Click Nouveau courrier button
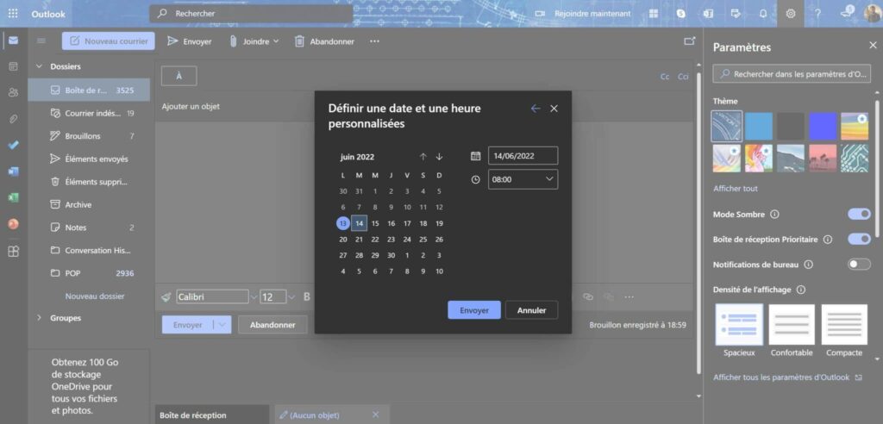Screen dimensions: 883x424 coord(109,41)
